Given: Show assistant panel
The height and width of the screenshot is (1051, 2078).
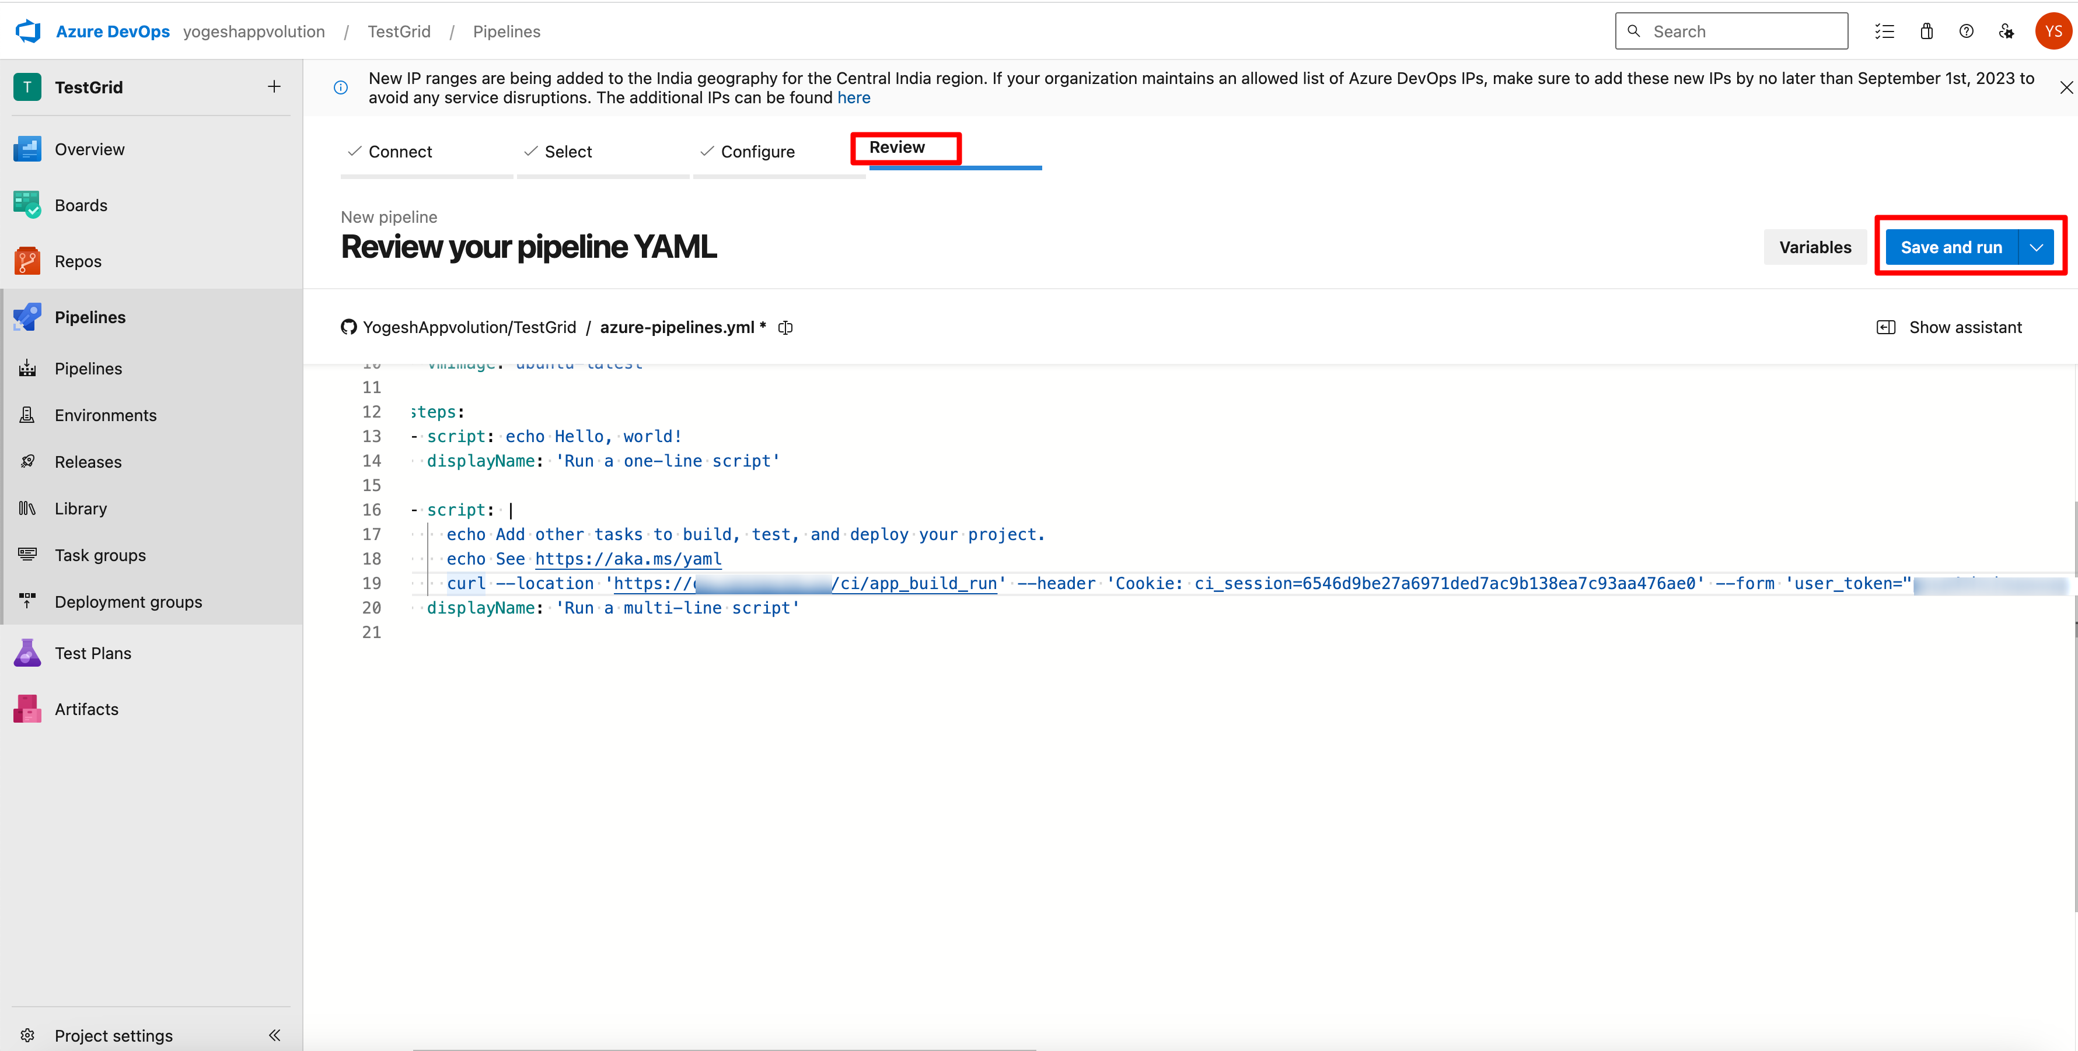Looking at the screenshot, I should (x=1950, y=327).
